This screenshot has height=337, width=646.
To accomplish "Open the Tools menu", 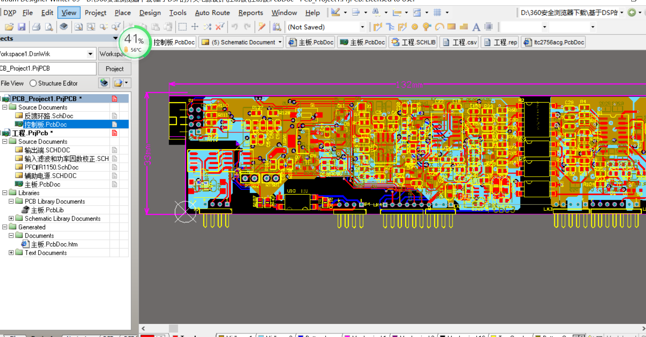I will (178, 12).
